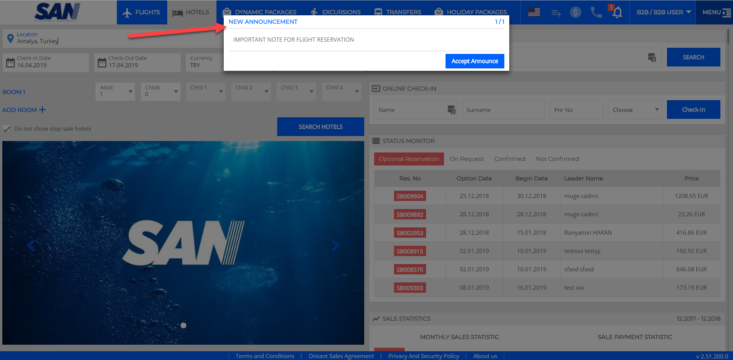
Task: Go to next banner slide
Action: [335, 245]
